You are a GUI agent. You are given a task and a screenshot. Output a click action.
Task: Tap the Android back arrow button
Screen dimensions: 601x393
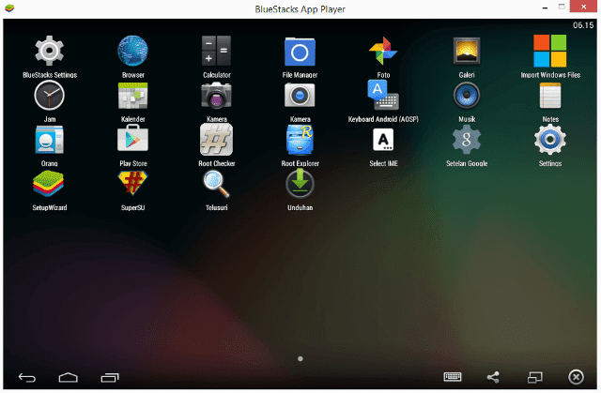(x=27, y=378)
